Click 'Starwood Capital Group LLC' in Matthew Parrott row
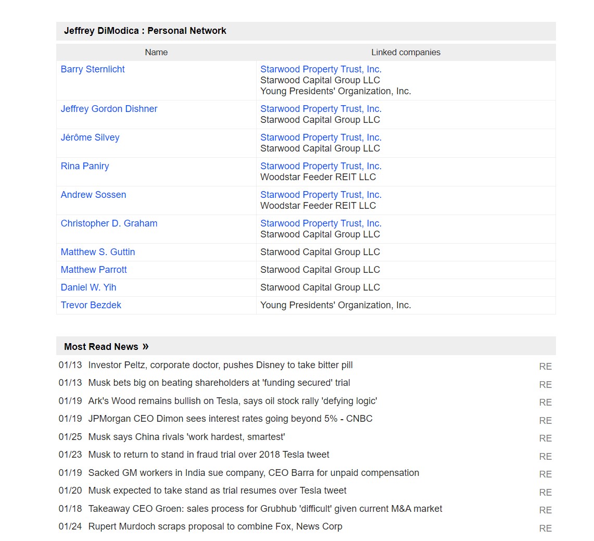The width and height of the screenshot is (594, 541). coord(320,270)
